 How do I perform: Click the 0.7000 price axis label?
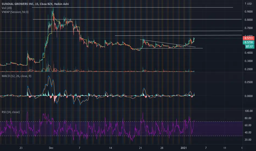tap(249, 28)
